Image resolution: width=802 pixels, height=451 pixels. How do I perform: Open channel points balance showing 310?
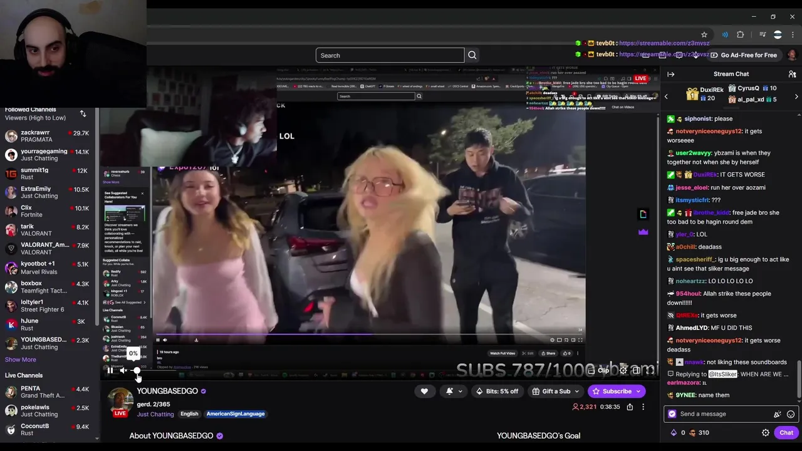click(x=699, y=432)
